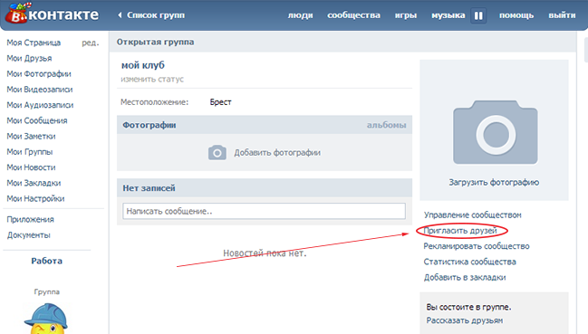Click the Работа heading in the sidebar

pos(46,261)
